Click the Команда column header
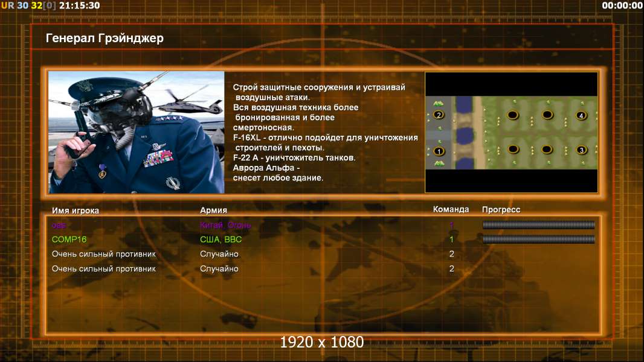 451,209
